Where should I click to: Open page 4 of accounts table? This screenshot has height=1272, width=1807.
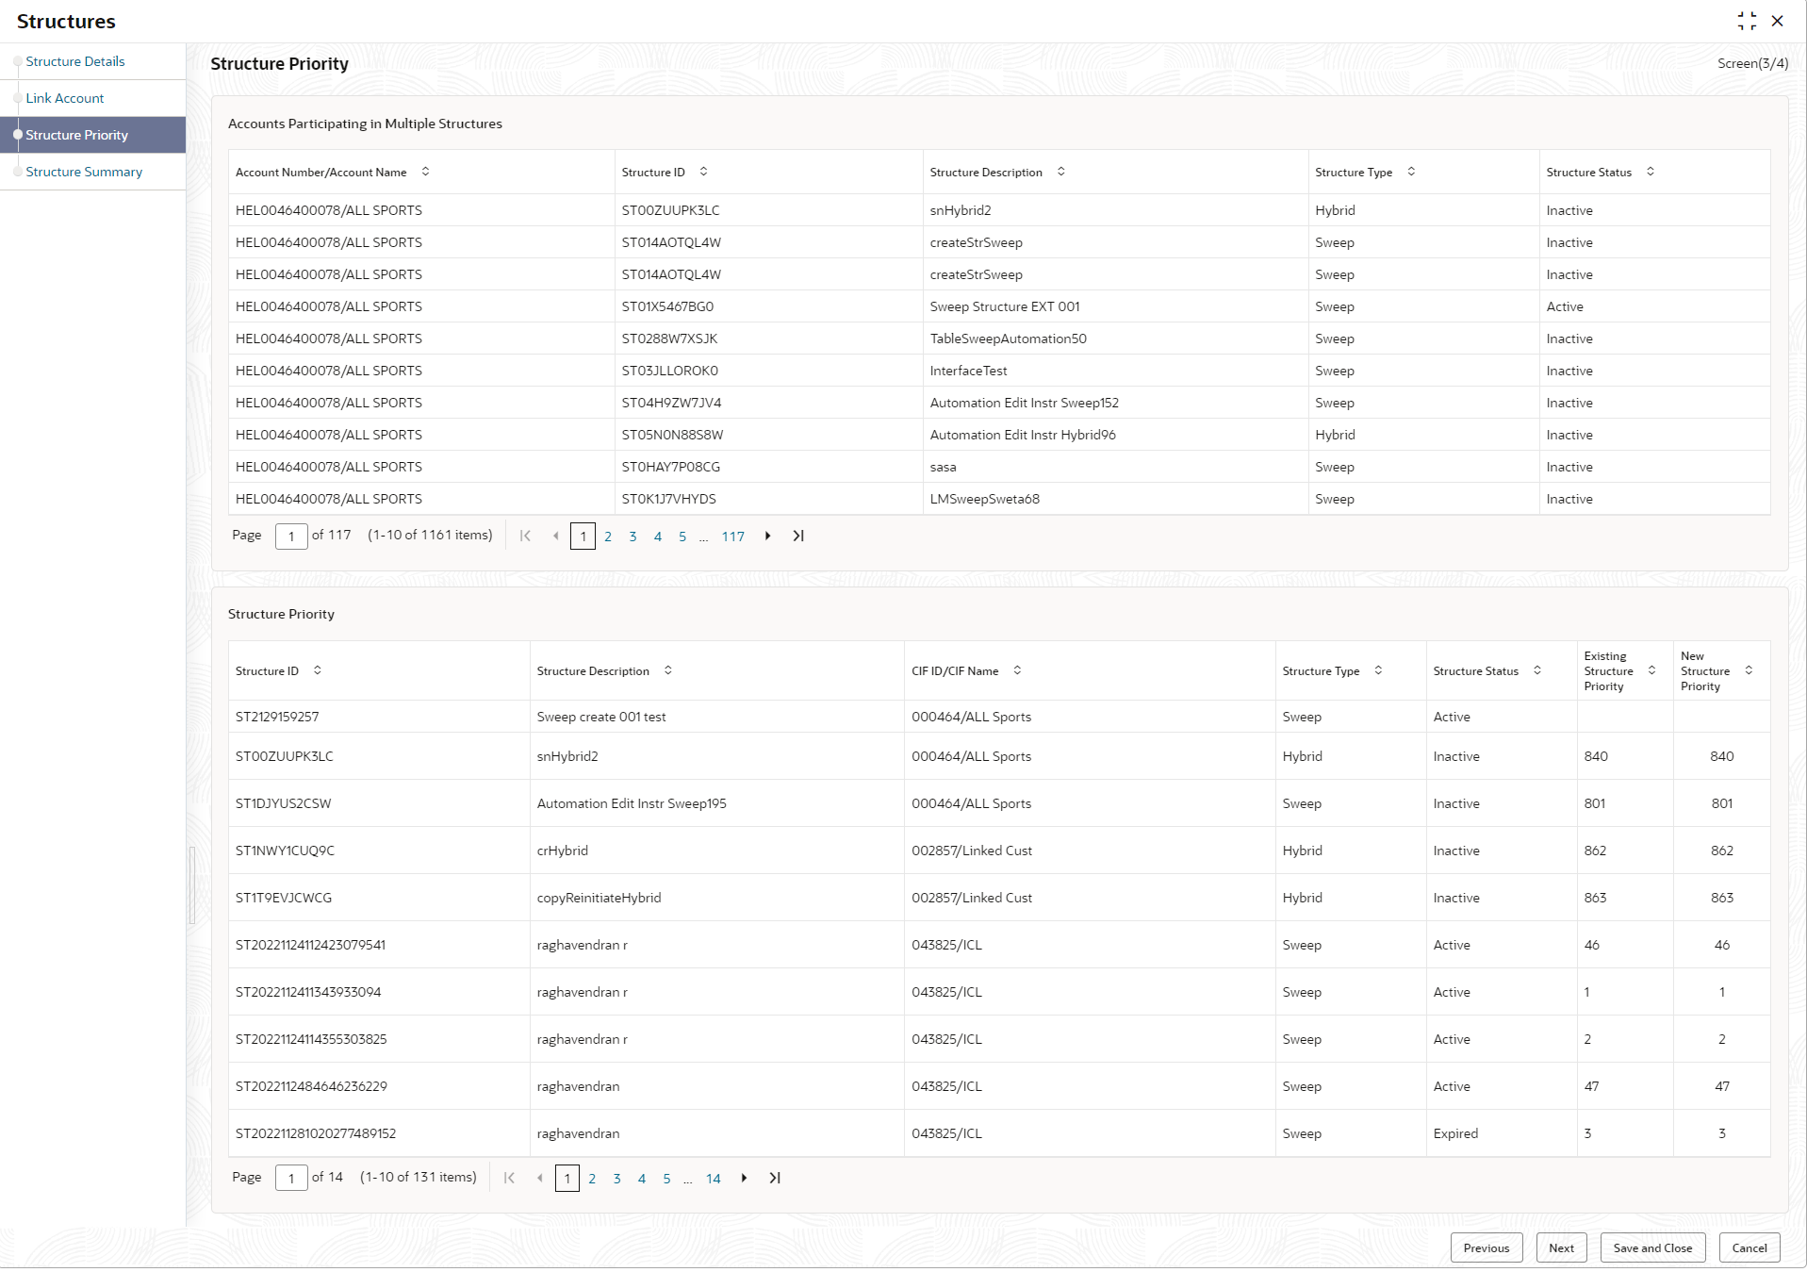pyautogui.click(x=658, y=537)
